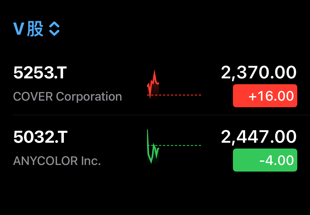
Task: Click the 股 character in the list title
Action: (x=35, y=29)
